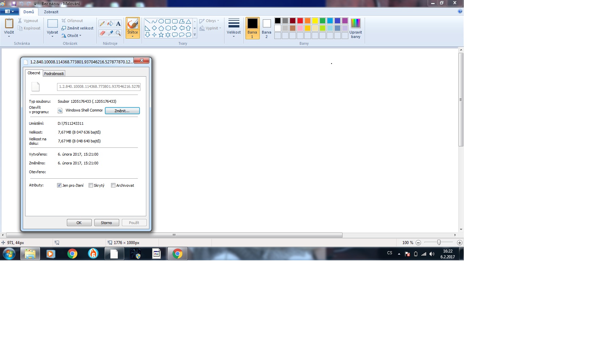
Task: Choose the right arrow shape
Action: click(x=175, y=28)
